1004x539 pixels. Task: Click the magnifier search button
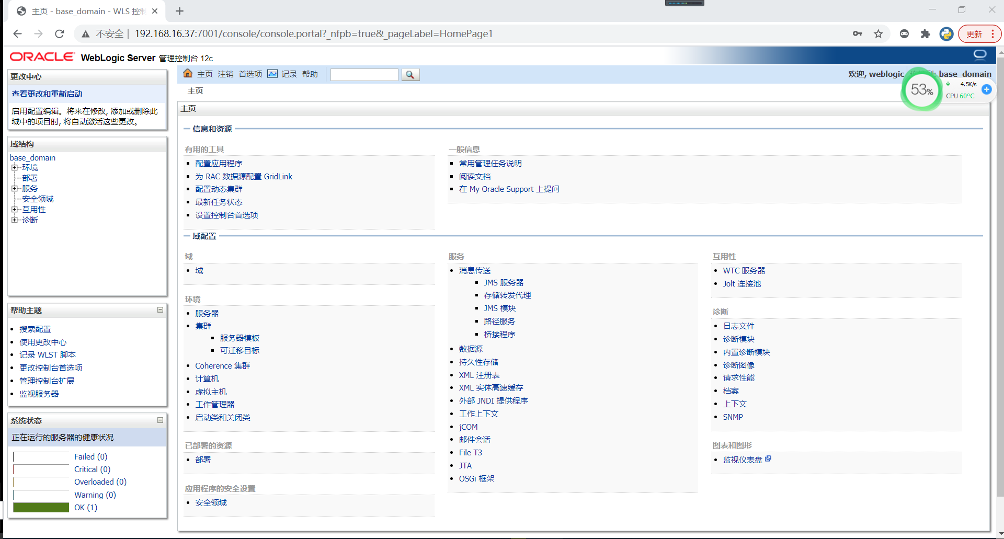tap(410, 75)
